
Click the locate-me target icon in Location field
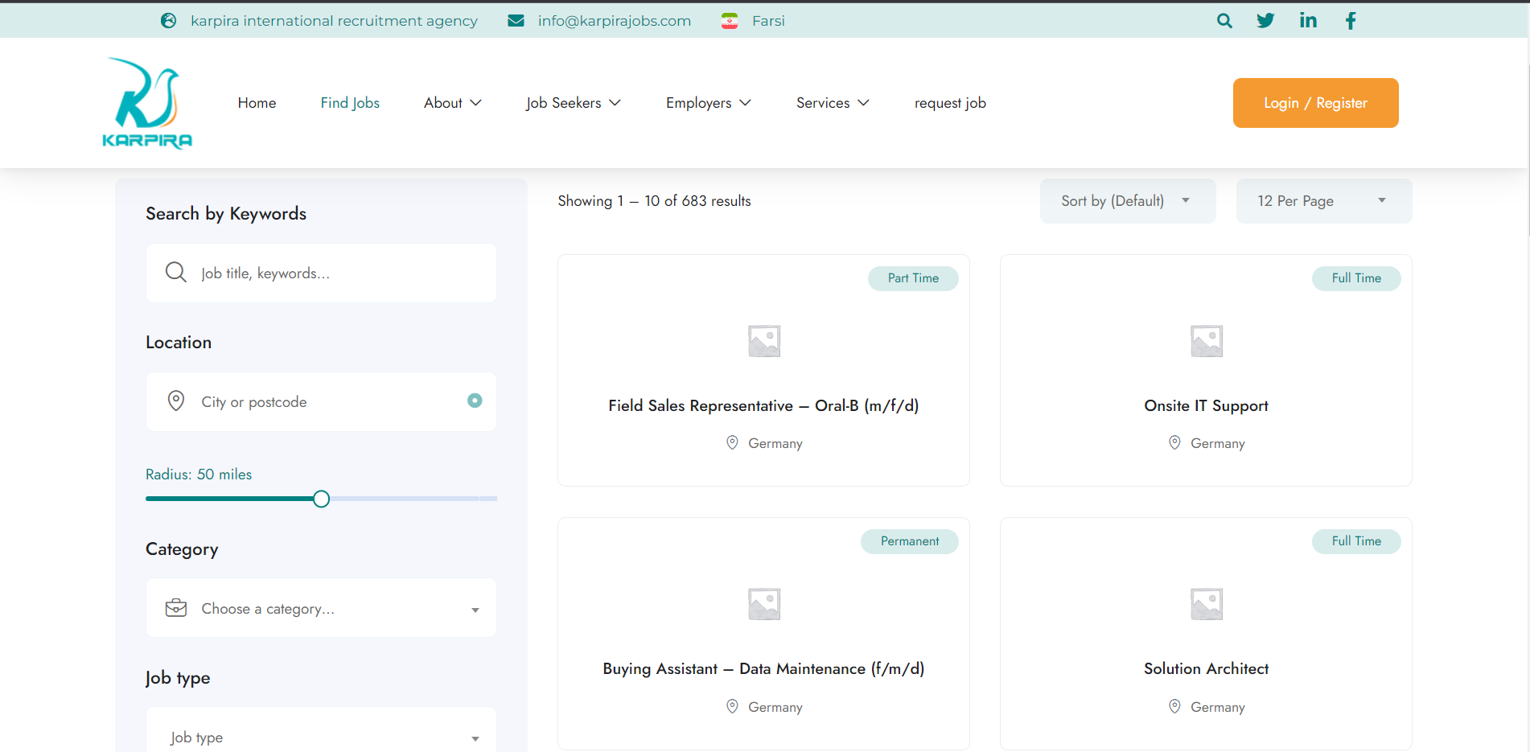pyautogui.click(x=475, y=401)
